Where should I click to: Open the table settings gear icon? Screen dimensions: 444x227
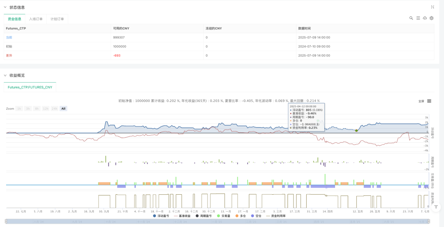(x=432, y=18)
